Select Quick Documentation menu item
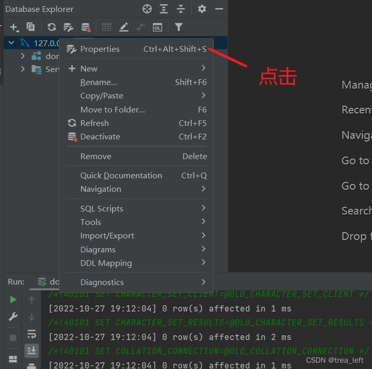 [x=136, y=176]
